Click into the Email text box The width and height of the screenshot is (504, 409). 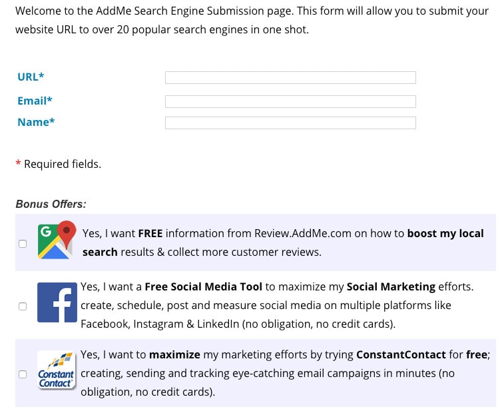290,102
